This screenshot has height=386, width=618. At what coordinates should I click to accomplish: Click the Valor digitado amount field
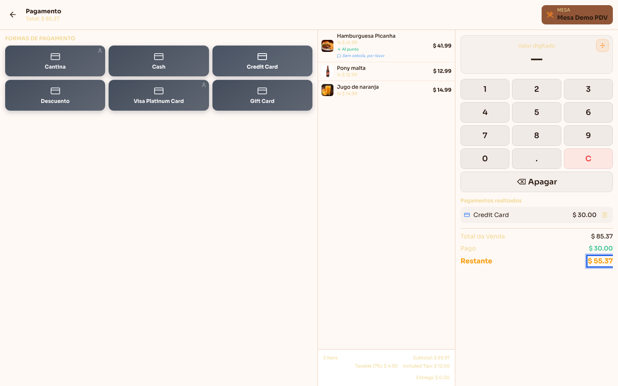pos(536,54)
